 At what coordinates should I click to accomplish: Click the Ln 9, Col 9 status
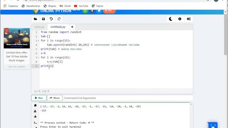click(42, 91)
